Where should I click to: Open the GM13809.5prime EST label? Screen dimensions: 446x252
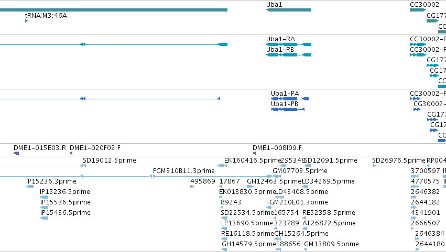point(331,245)
